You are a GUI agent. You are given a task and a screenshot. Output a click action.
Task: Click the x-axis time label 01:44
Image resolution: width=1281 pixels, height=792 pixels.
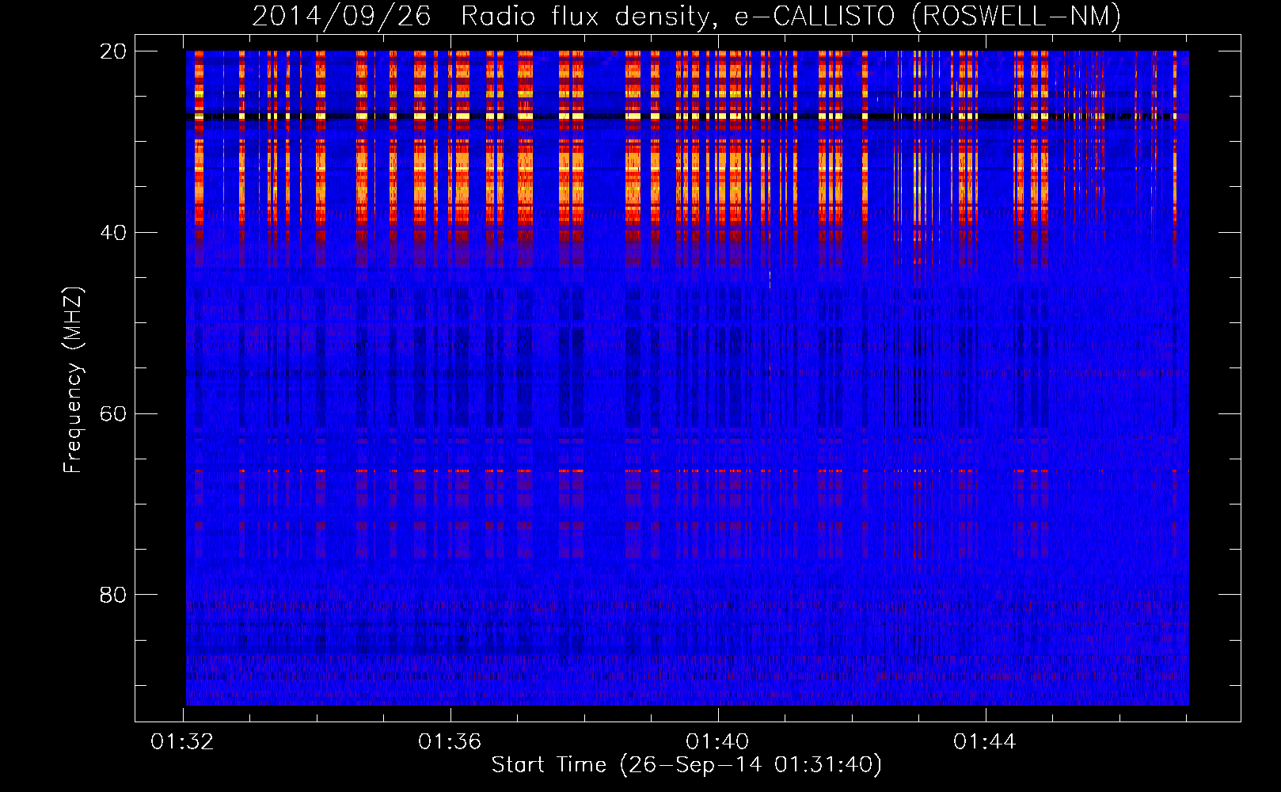tap(985, 742)
